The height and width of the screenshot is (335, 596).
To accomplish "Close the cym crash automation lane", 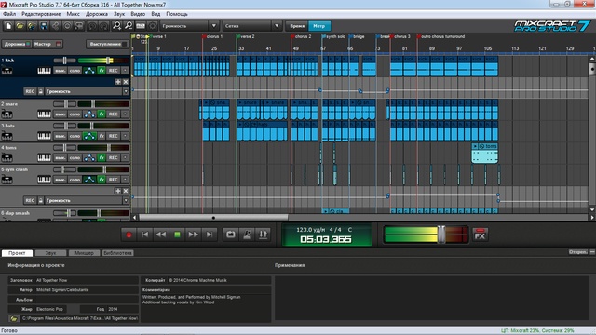I will pos(126,191).
